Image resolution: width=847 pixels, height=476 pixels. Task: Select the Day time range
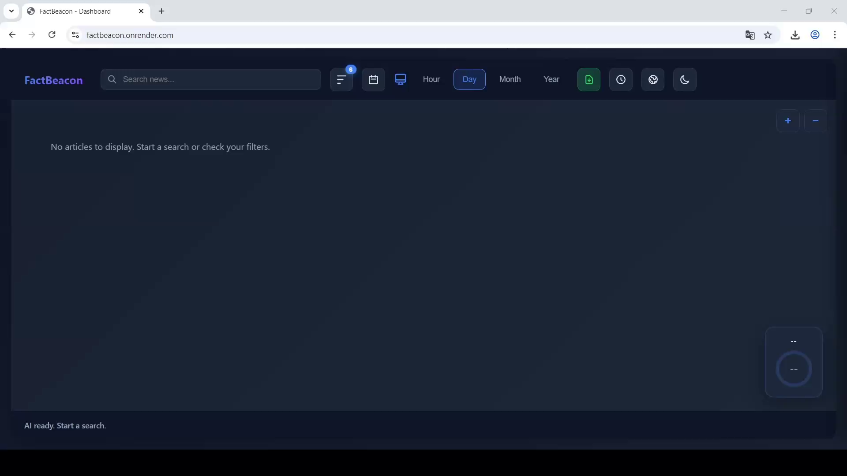(x=469, y=79)
